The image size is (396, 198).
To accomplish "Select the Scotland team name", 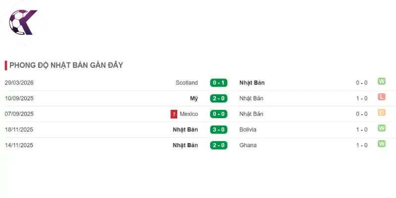I will click(x=187, y=83).
